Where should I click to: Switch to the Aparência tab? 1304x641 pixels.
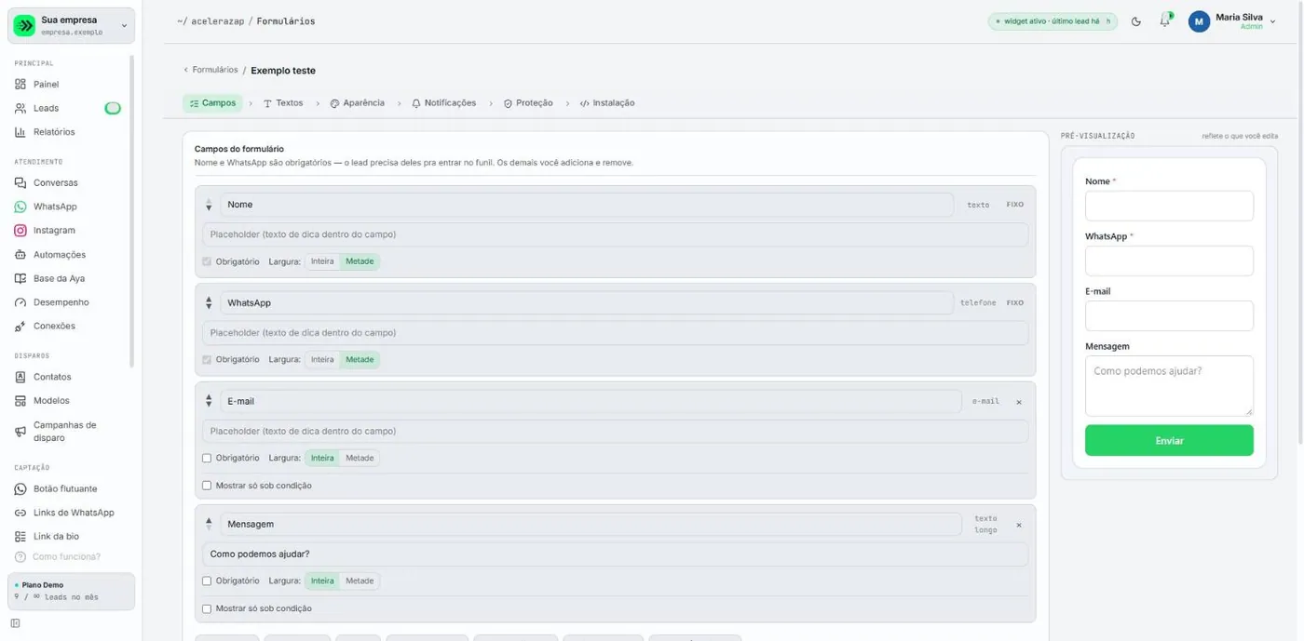357,103
